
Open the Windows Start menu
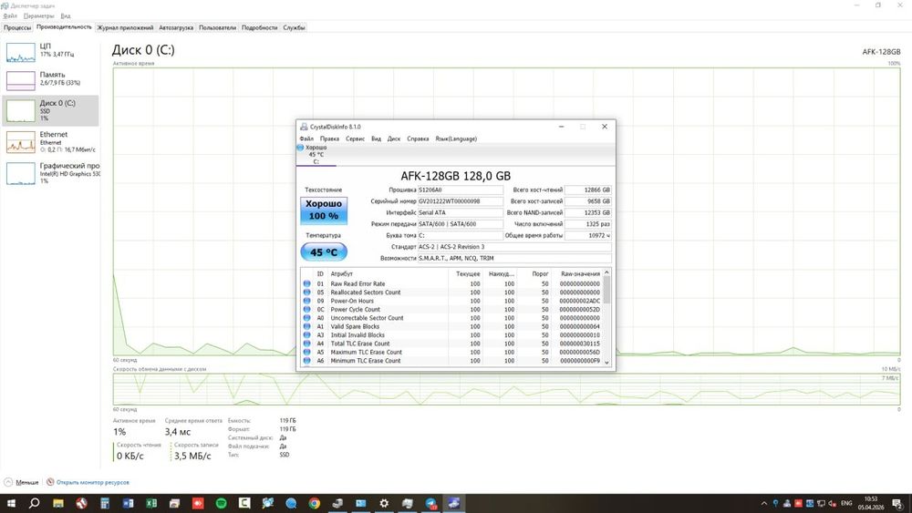tap(11, 503)
